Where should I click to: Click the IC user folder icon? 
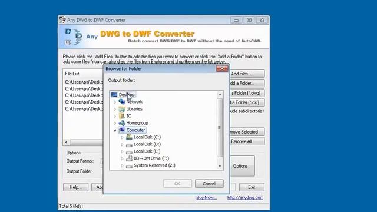click(122, 116)
